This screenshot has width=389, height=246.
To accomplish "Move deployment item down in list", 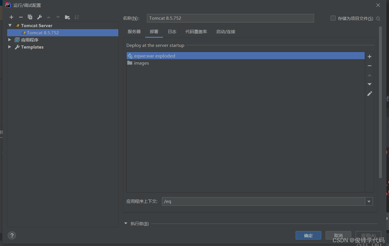I will [x=370, y=84].
